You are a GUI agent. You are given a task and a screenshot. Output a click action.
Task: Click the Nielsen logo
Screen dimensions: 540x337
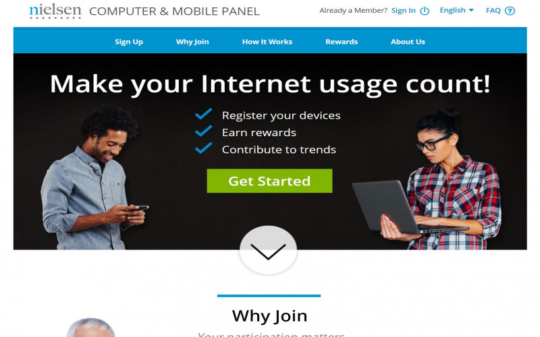55,11
